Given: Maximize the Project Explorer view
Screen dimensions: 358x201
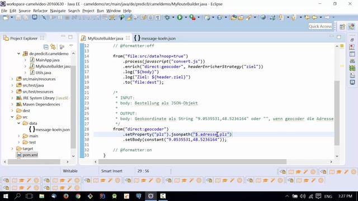Looking at the screenshot, I should point(70,37).
